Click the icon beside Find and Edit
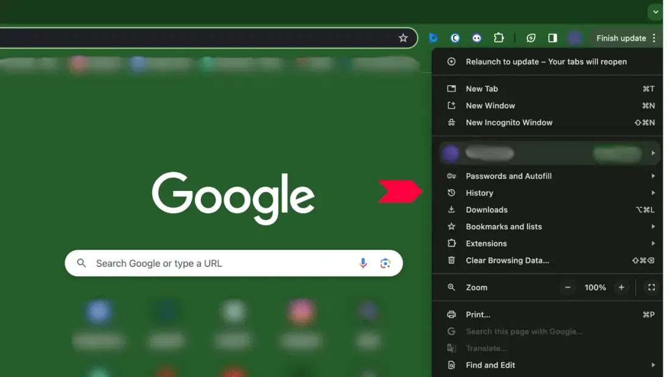The image size is (670, 377). coord(451,365)
